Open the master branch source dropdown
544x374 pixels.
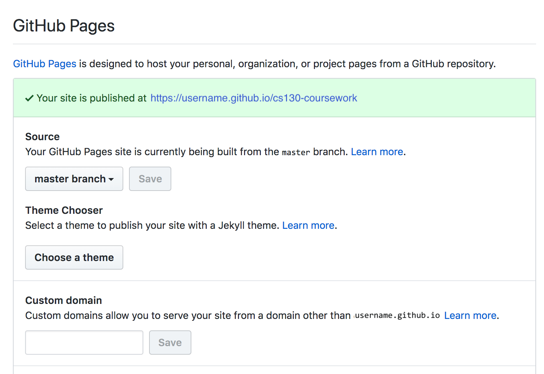pyautogui.click(x=74, y=179)
